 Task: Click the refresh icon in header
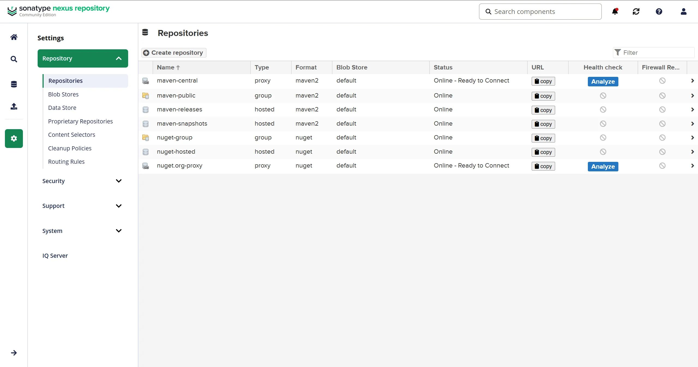pos(636,11)
